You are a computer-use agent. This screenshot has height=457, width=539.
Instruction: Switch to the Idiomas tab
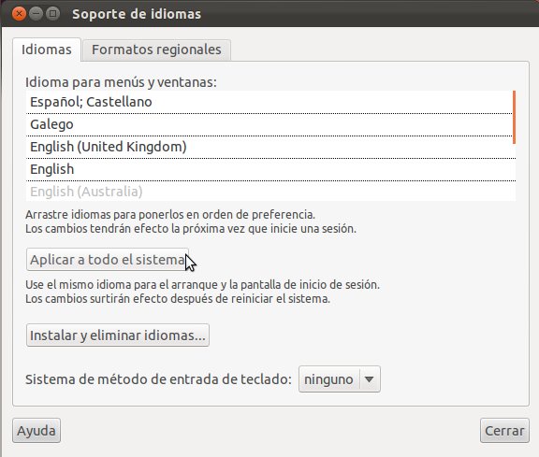pos(47,50)
